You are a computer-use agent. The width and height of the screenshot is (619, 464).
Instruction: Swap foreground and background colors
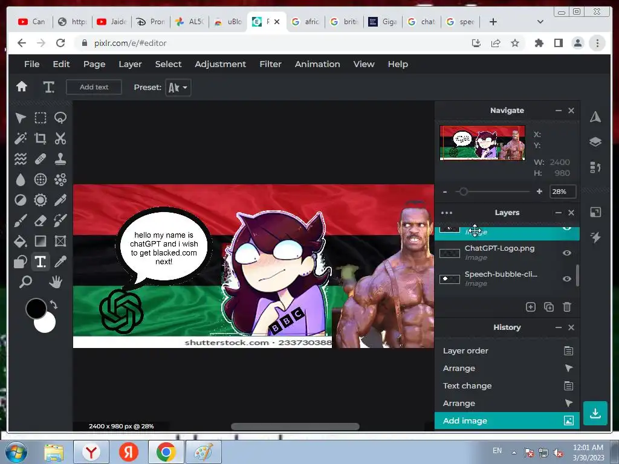pos(53,304)
